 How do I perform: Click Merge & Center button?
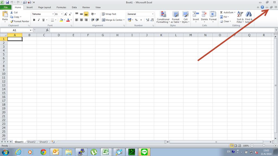point(112,20)
